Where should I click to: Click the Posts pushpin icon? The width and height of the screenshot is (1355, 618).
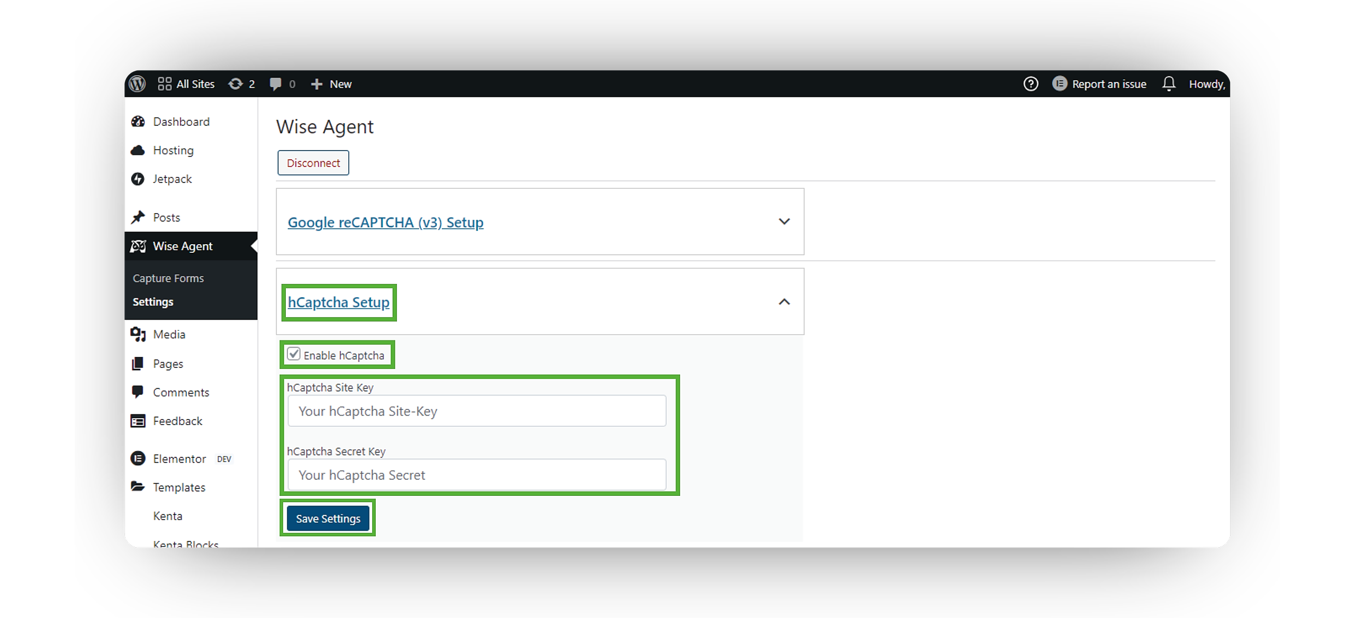coord(138,217)
